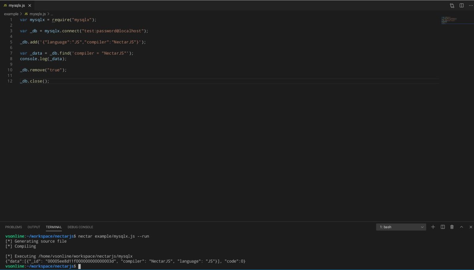Screen dimensions: 474x270
Task: Click the Open Changes diff icon
Action: 451,5
